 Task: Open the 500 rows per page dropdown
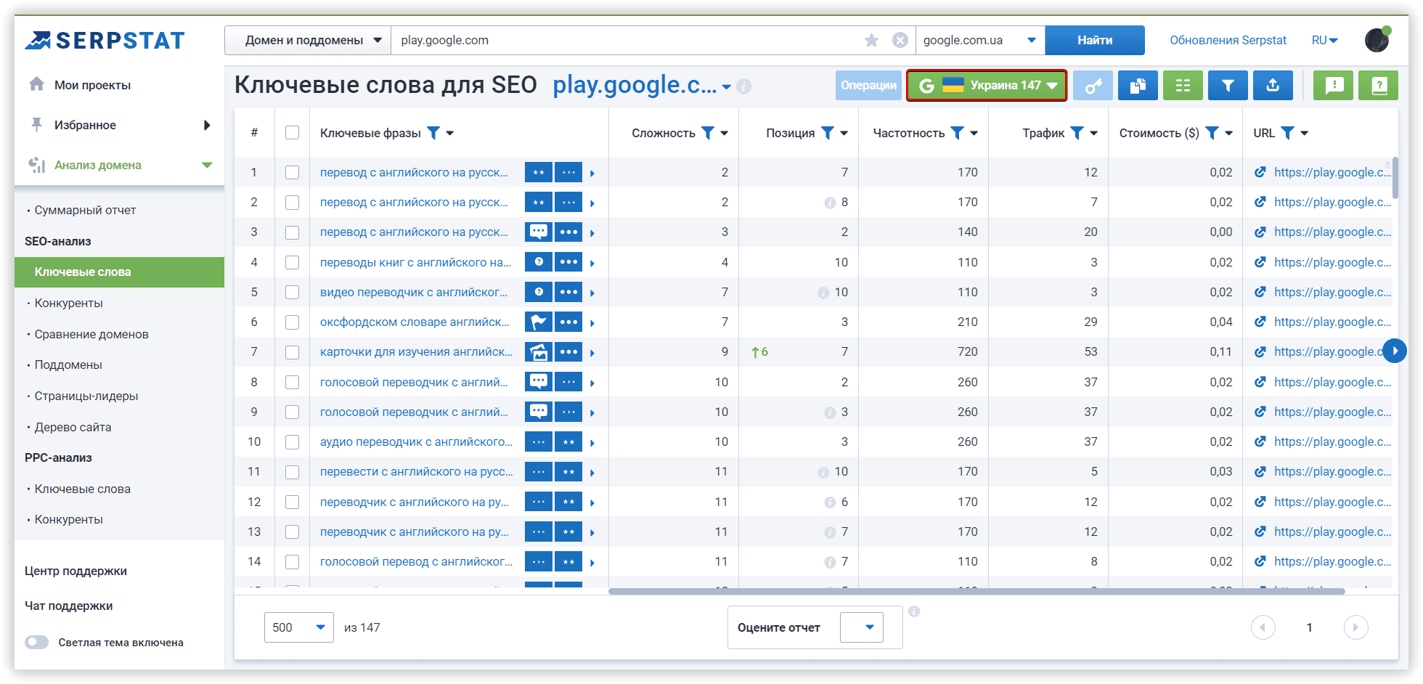[299, 627]
